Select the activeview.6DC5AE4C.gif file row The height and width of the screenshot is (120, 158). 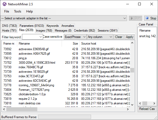pyautogui.click(x=66, y=81)
